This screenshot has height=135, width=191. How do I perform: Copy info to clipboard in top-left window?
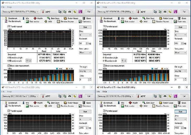click(x=60, y=12)
